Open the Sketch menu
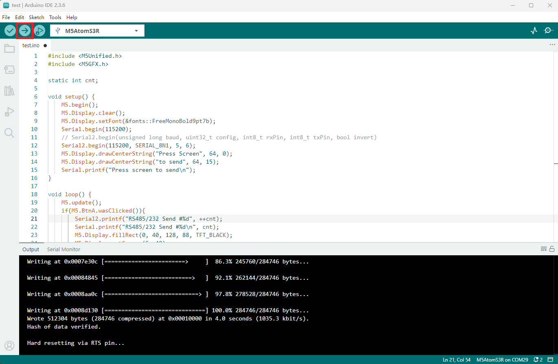Screen dimensions: 558x364 [37, 18]
